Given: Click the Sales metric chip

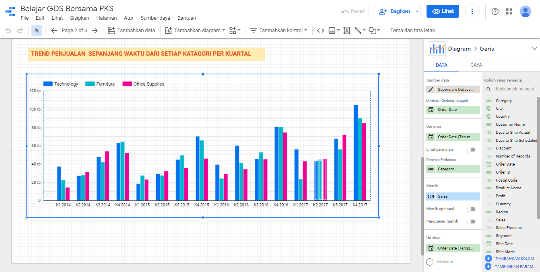Looking at the screenshot, I should pos(453,196).
